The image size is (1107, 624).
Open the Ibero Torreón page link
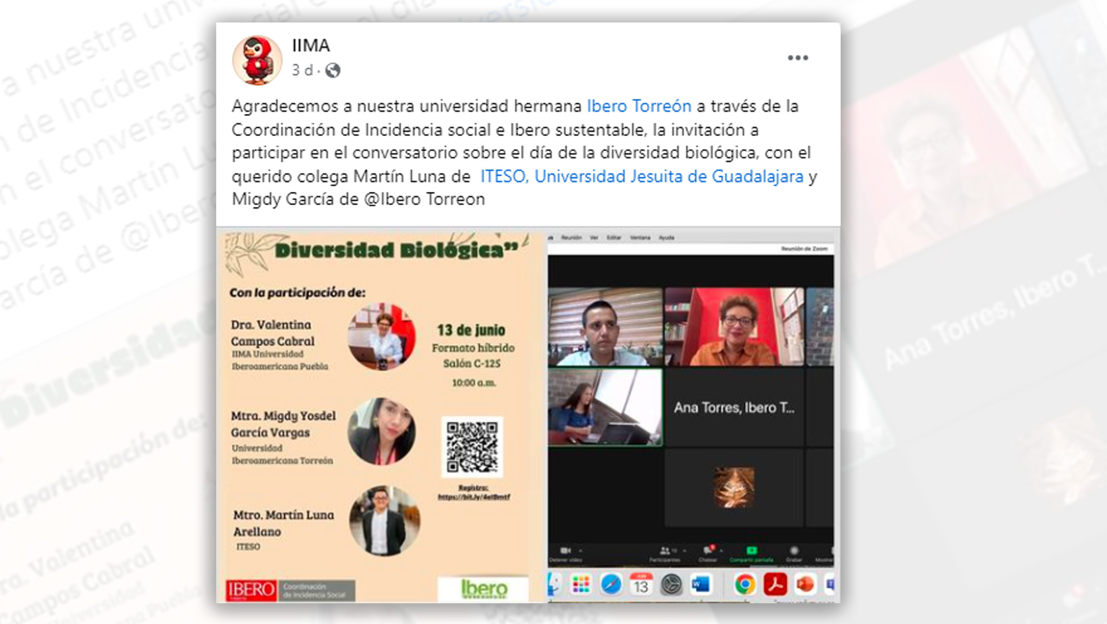[639, 106]
